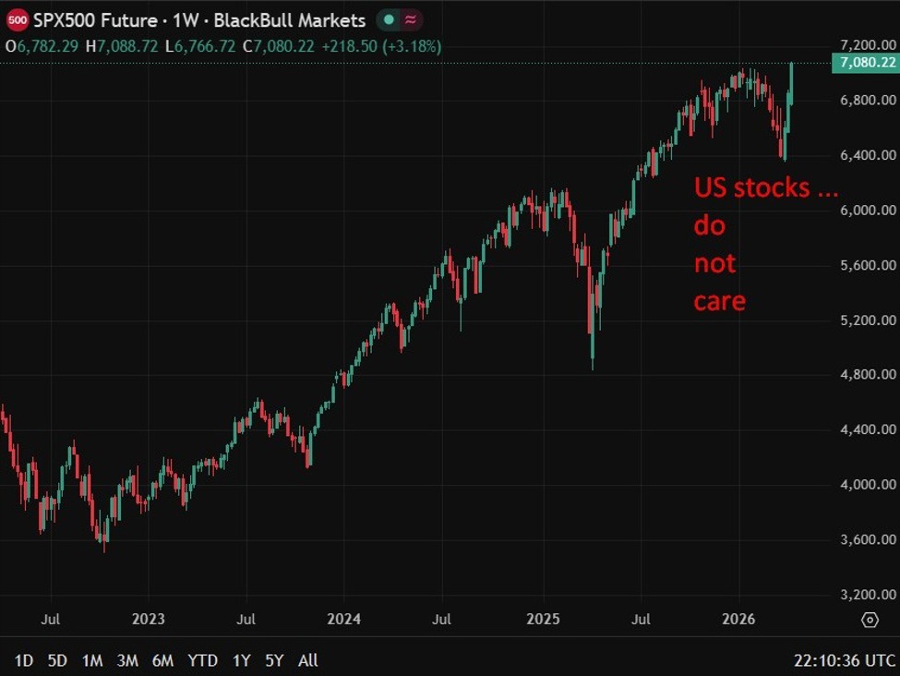
Task: Click the BlackBull Markets source label
Action: point(293,19)
